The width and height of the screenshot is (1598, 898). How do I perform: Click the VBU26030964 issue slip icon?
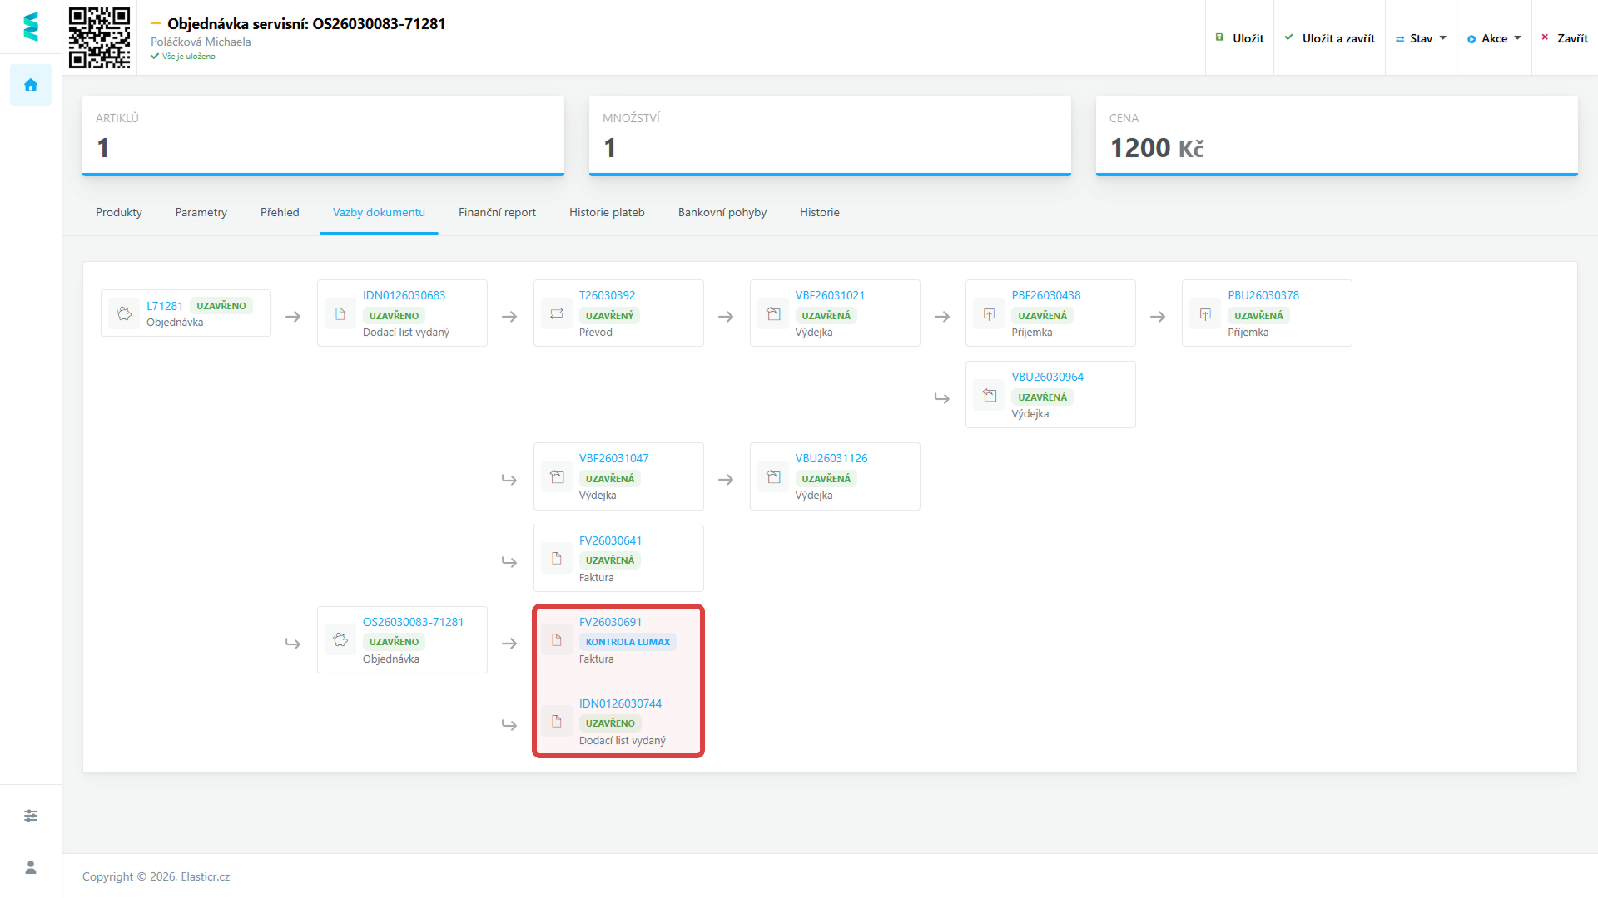click(x=989, y=395)
